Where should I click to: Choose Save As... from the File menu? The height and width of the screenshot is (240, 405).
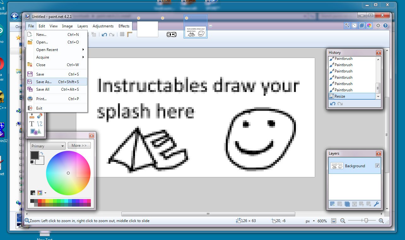click(x=56, y=82)
